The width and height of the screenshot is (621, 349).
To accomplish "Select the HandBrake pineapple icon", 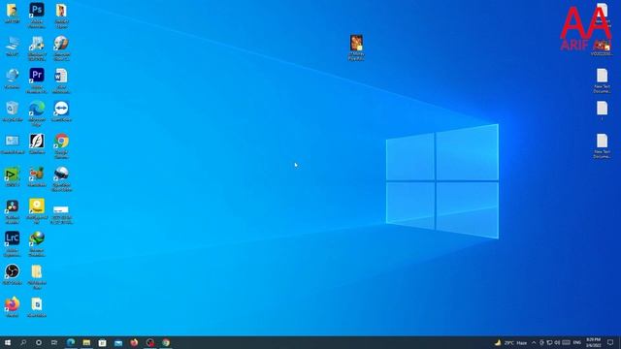I will (x=37, y=176).
